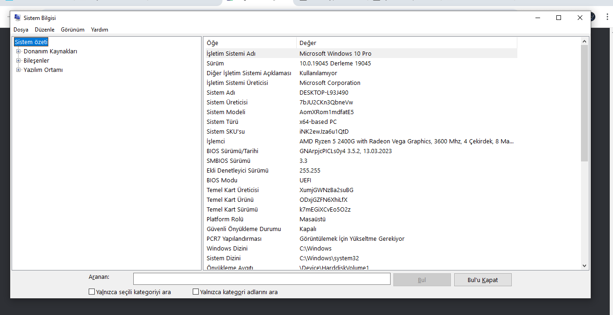Enable Yalnızca seçili kategoriyi ara checkbox
Image resolution: width=613 pixels, height=315 pixels.
tap(91, 292)
